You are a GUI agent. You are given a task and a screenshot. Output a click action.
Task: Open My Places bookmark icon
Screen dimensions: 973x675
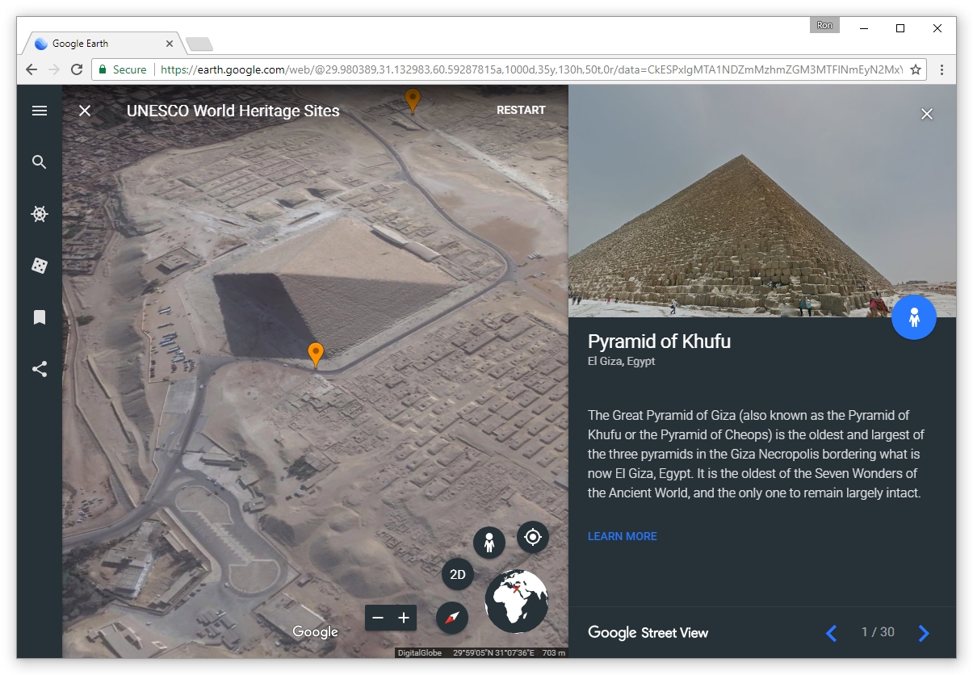click(x=39, y=317)
